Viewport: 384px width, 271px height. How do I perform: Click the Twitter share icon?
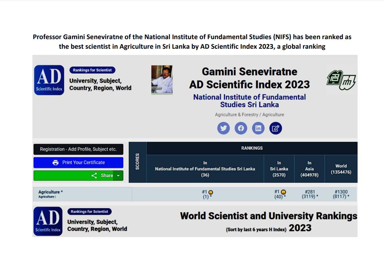click(x=223, y=128)
